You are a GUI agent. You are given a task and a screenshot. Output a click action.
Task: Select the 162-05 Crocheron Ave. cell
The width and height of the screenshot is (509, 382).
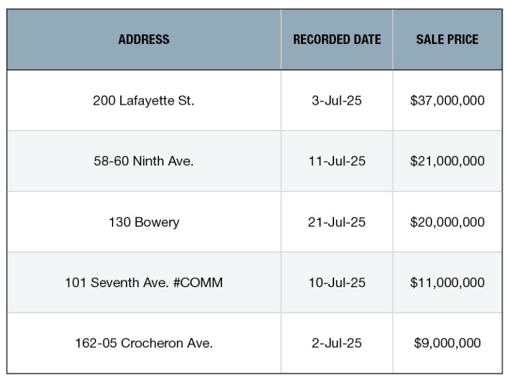144,343
